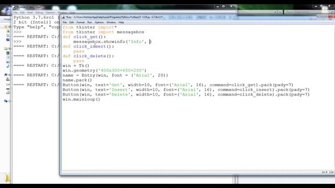This screenshot has width=335, height=188.
Task: Click the '400x300+650+200' geometry string
Action: click(121, 70)
